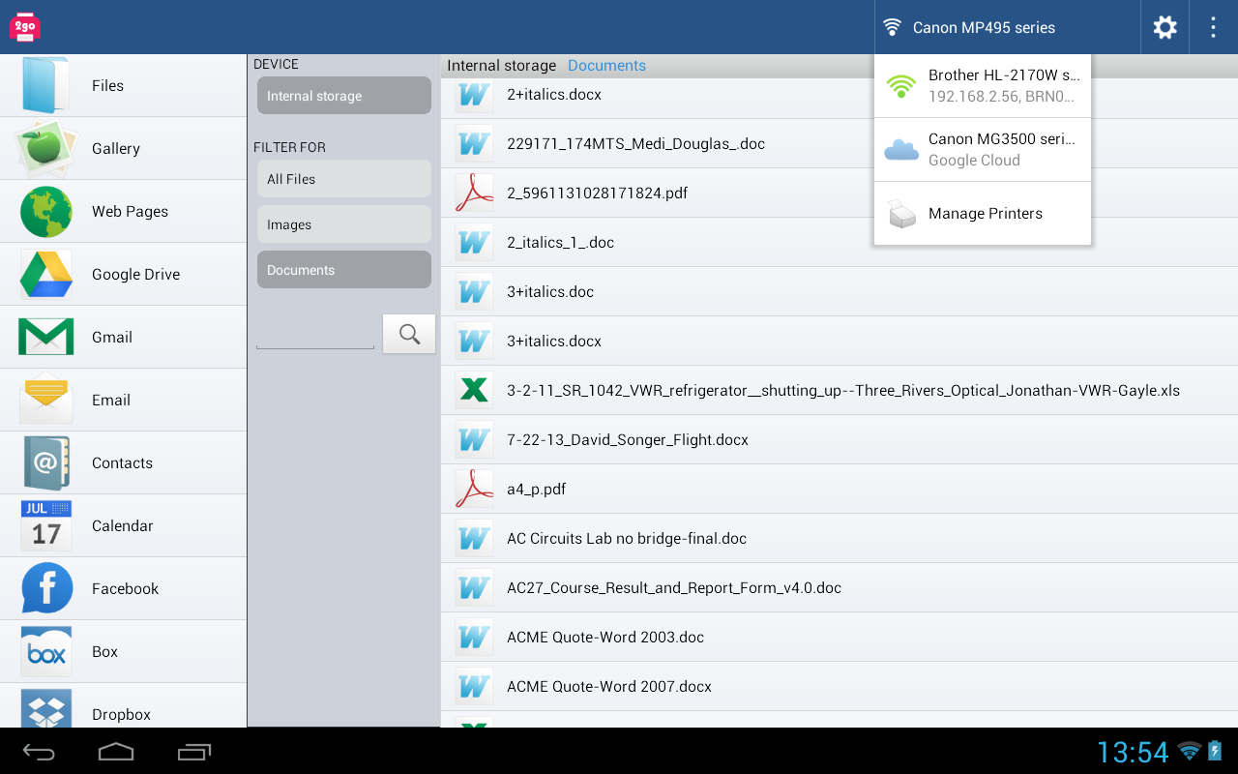The height and width of the screenshot is (774, 1238).
Task: Open the Files source label
Action: point(107,85)
